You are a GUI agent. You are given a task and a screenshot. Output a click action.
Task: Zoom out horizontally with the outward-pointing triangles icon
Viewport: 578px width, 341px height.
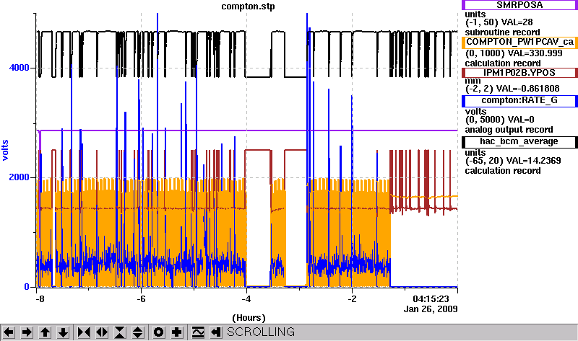pos(102,332)
